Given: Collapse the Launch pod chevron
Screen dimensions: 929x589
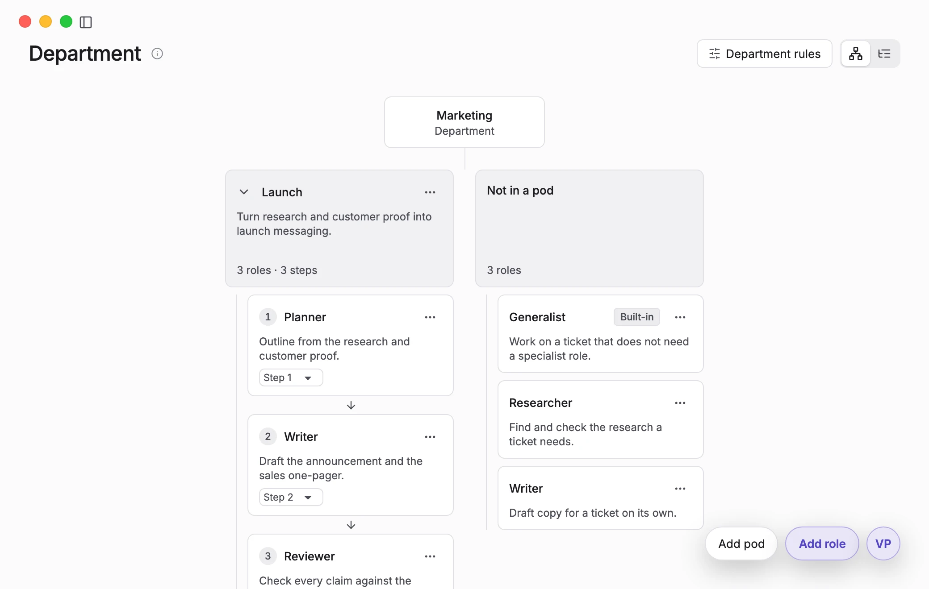Looking at the screenshot, I should pyautogui.click(x=244, y=192).
